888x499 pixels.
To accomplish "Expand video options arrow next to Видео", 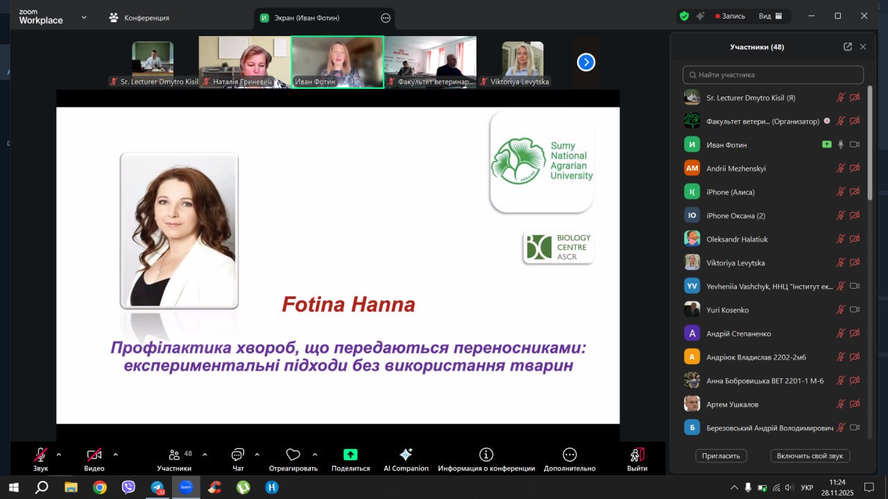I will point(115,455).
